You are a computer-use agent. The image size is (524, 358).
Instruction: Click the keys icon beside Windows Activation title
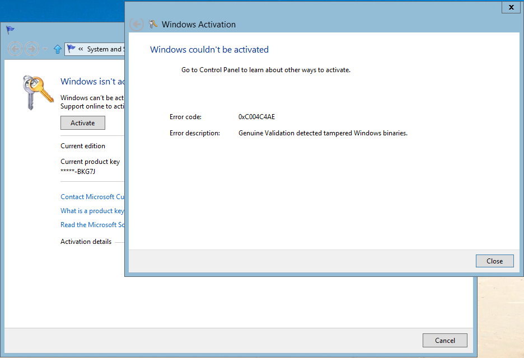(x=153, y=24)
